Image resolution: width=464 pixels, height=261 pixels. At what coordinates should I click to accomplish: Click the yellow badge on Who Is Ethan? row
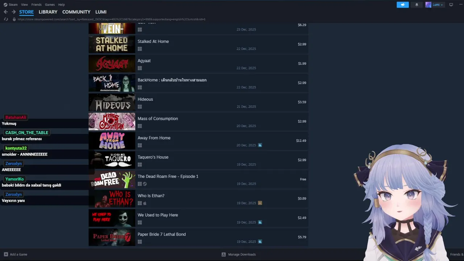260,203
